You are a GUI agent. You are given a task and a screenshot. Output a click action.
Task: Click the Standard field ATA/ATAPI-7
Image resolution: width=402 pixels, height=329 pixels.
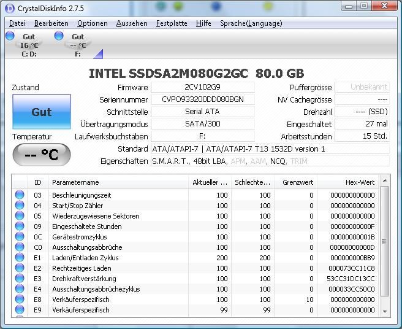pos(270,149)
